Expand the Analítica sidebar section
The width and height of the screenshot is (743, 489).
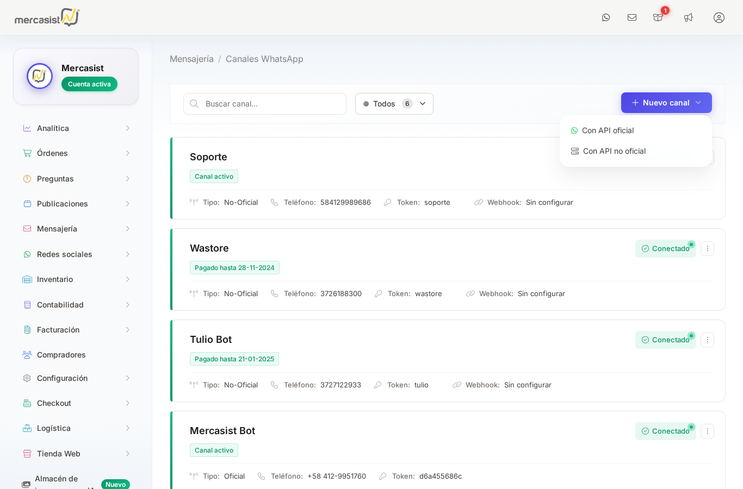(x=76, y=128)
